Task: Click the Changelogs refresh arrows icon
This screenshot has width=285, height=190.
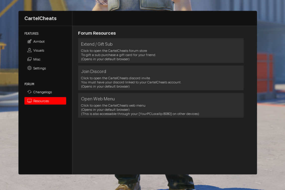Action: tap(29, 92)
